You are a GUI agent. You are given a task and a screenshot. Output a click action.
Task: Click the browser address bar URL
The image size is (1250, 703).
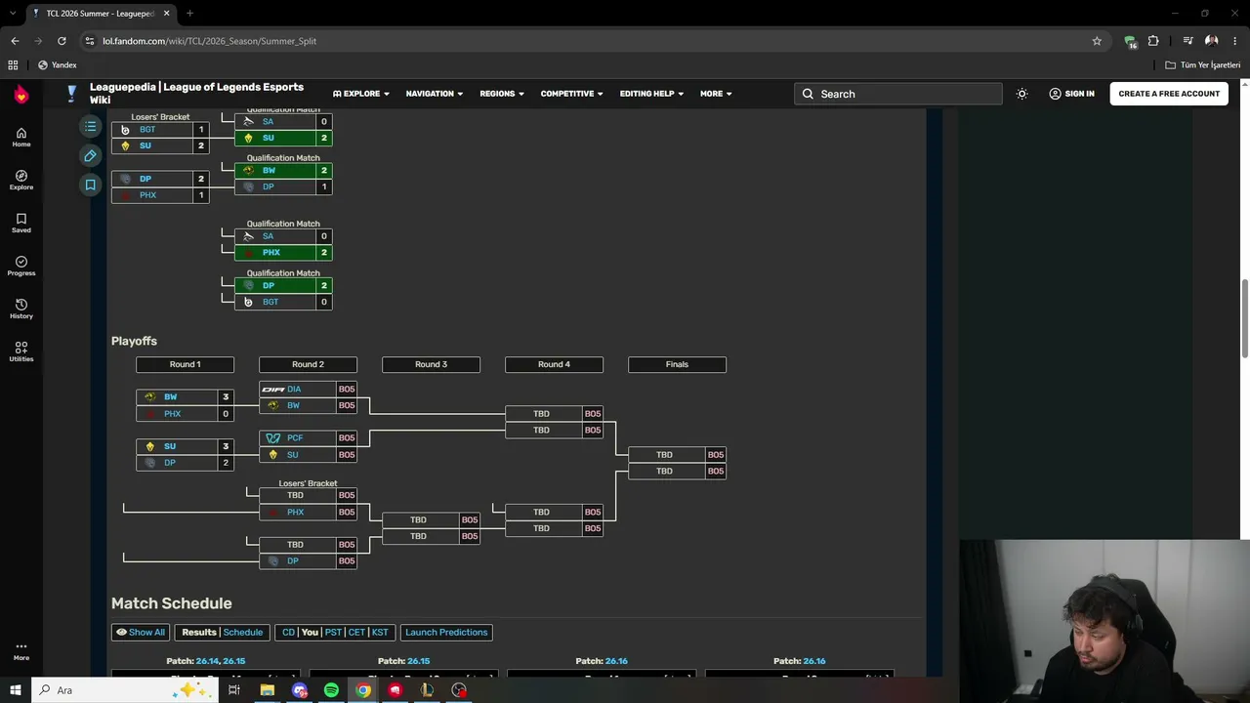[209, 41]
